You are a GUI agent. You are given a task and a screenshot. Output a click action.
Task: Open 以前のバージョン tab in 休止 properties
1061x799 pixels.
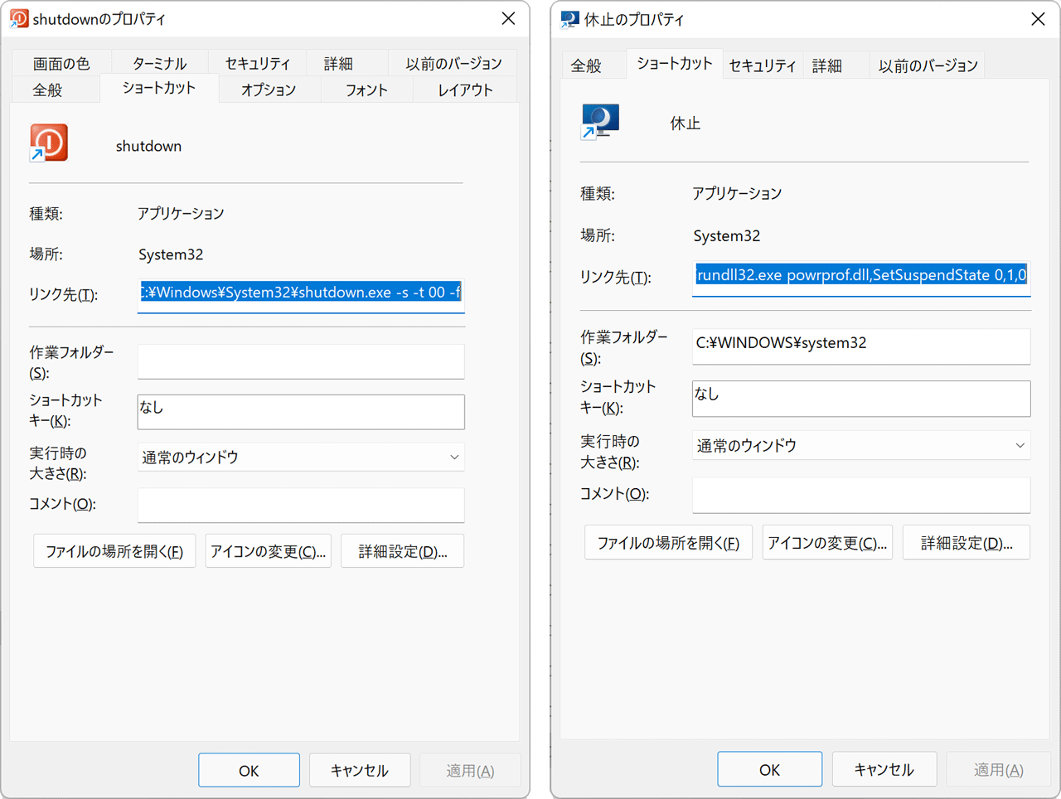[x=928, y=65]
